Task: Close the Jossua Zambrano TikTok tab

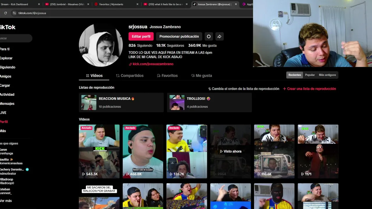Action: click(236, 4)
